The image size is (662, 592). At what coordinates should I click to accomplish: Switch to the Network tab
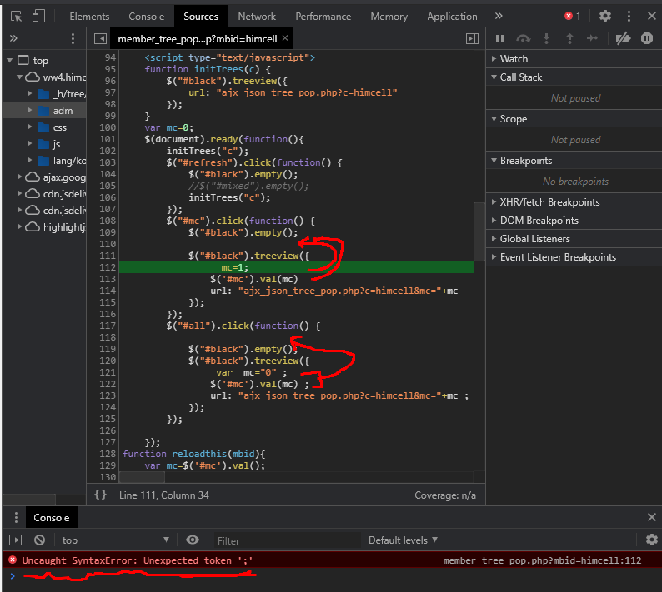257,17
